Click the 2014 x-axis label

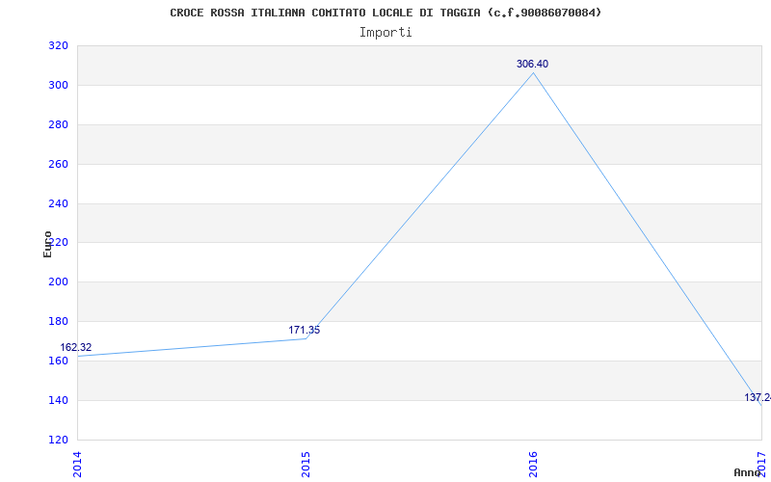[77, 464]
